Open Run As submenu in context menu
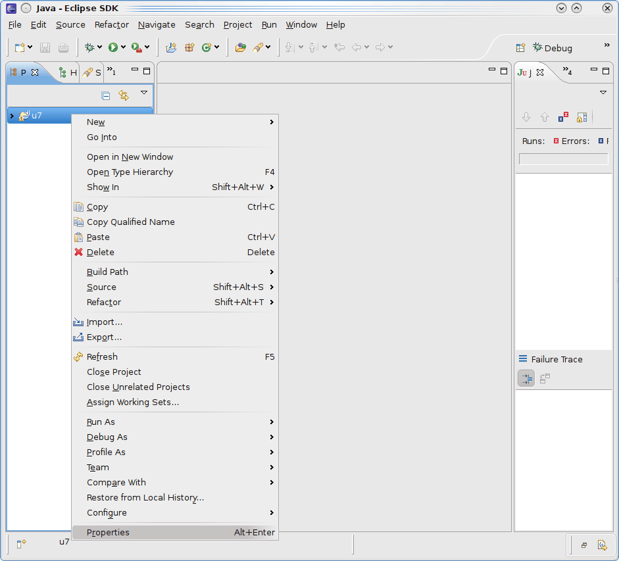 coord(175,422)
